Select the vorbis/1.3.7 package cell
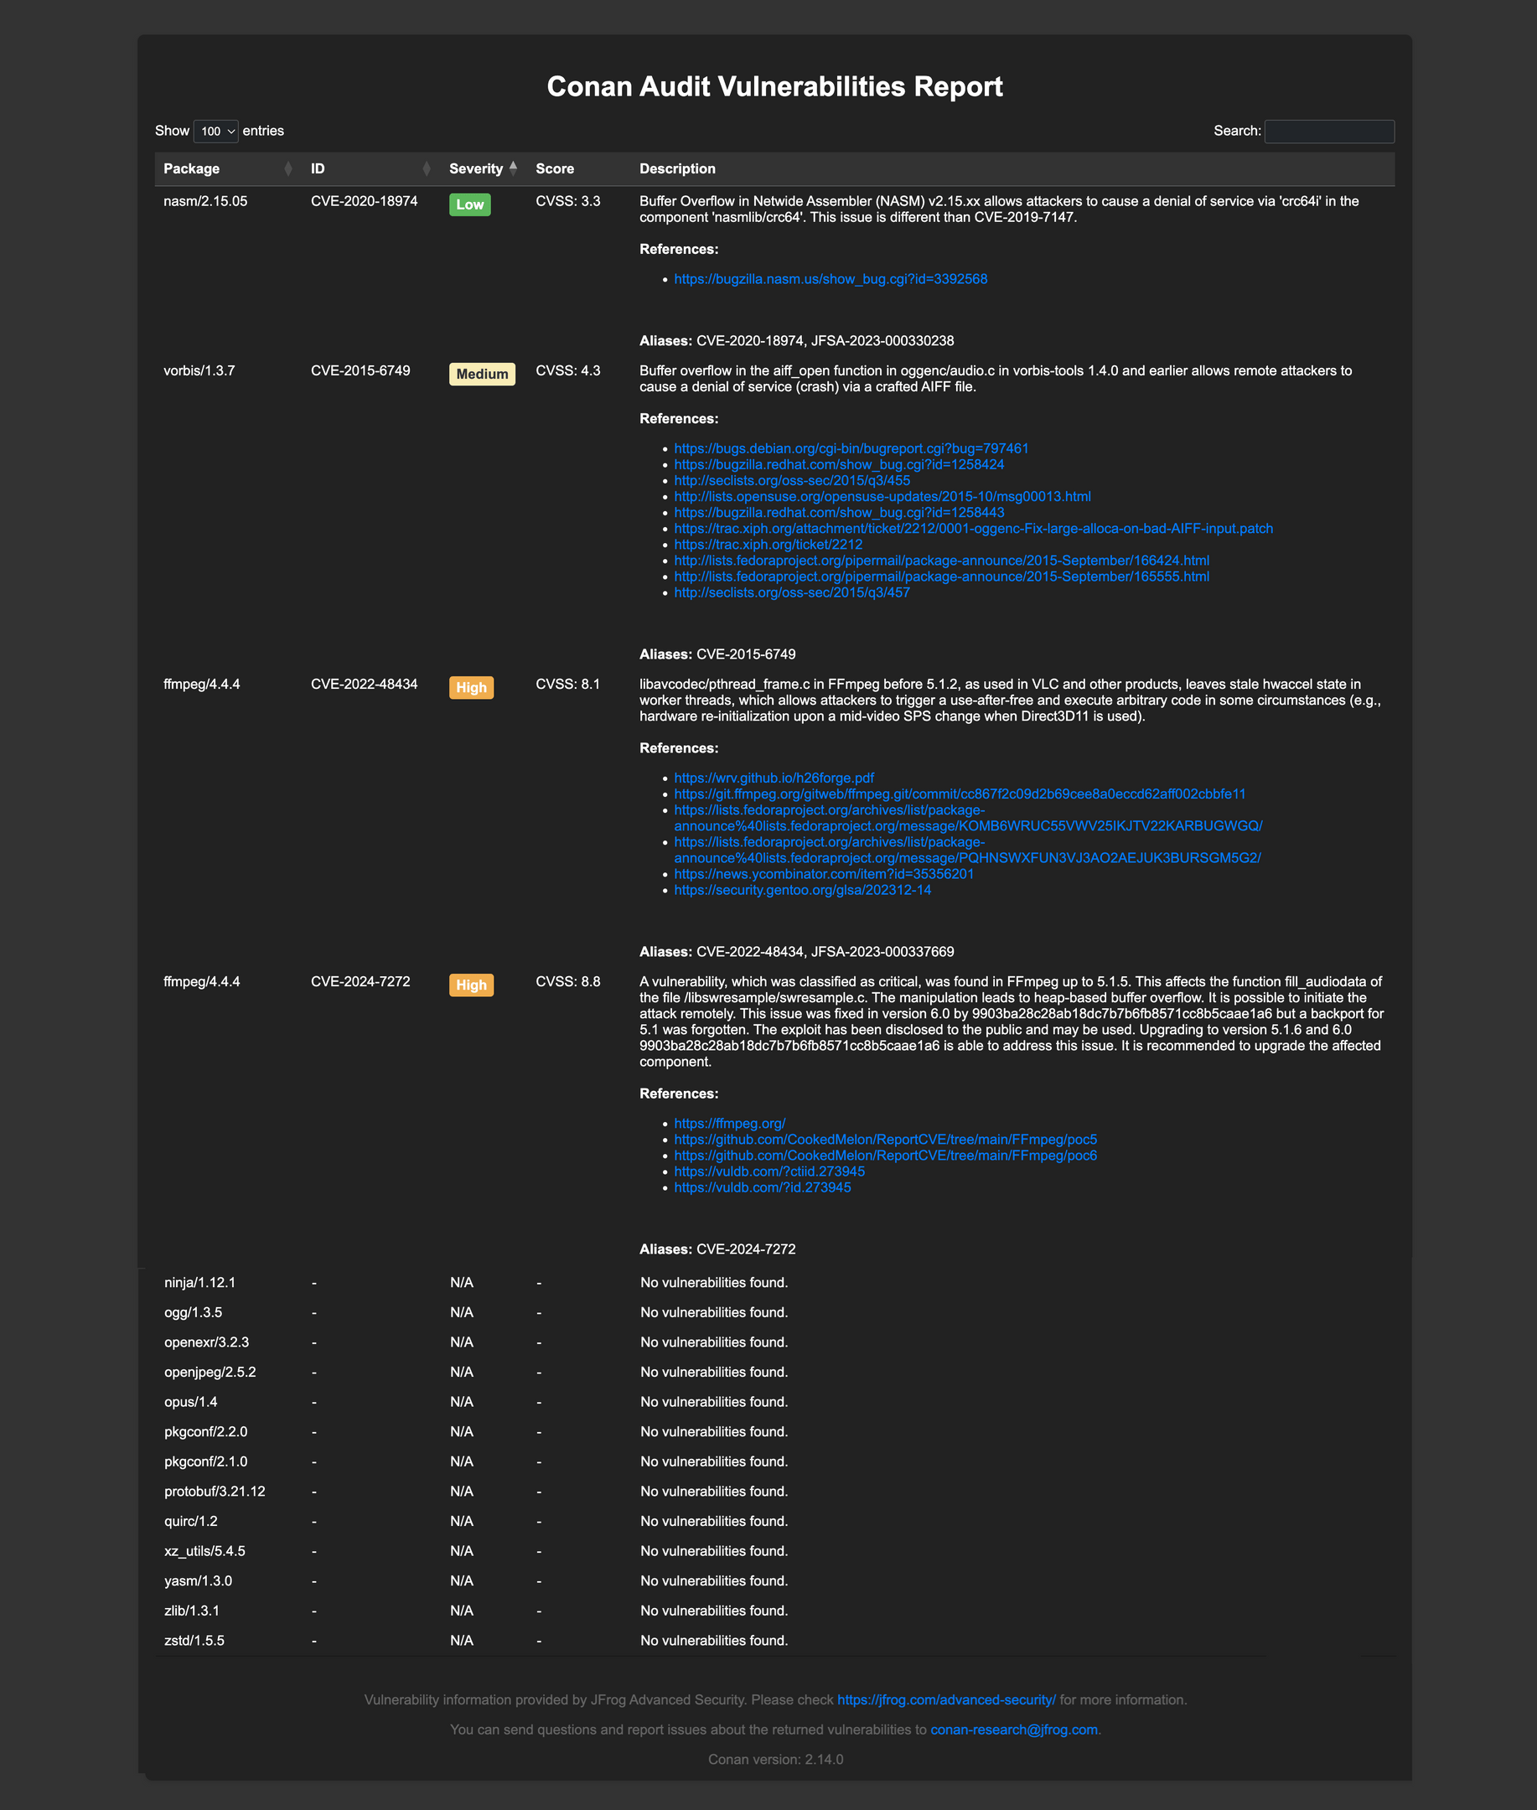This screenshot has height=1810, width=1537. tap(199, 371)
